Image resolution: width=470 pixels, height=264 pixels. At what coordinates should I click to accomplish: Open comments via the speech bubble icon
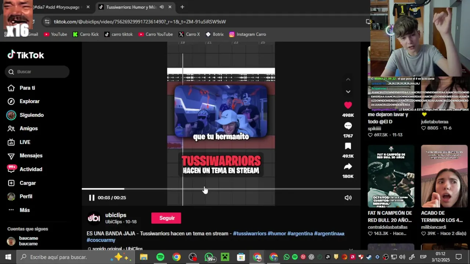(348, 126)
